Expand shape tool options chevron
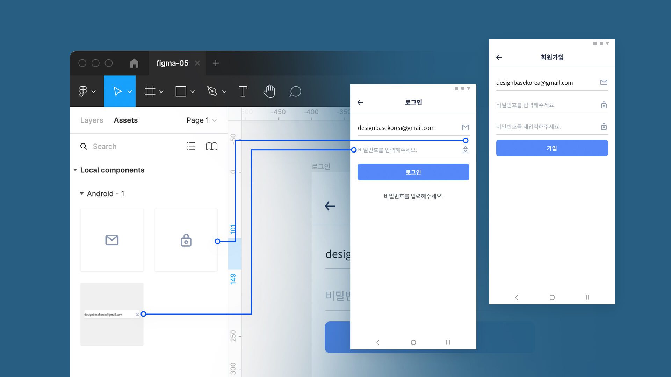671x377 pixels. coord(193,92)
